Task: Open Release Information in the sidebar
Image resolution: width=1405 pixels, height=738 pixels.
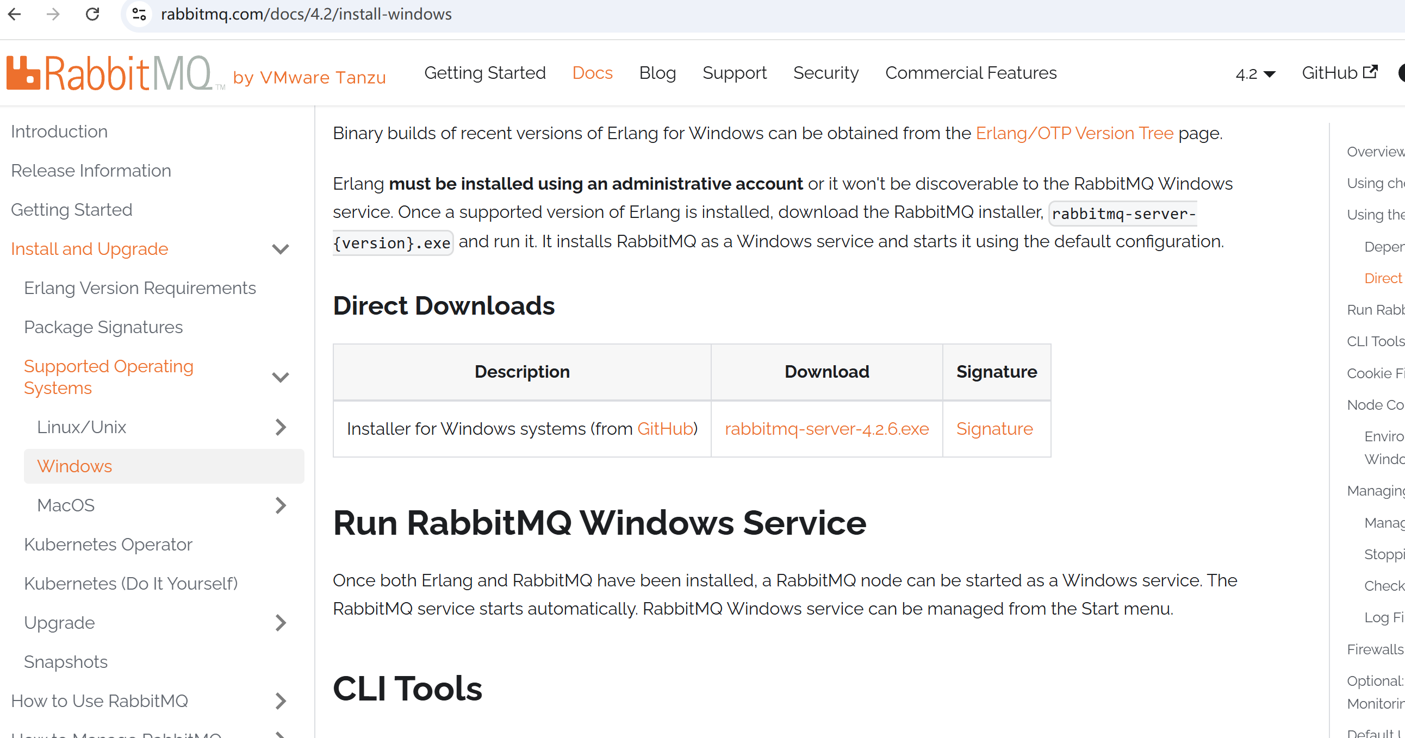Action: point(91,171)
